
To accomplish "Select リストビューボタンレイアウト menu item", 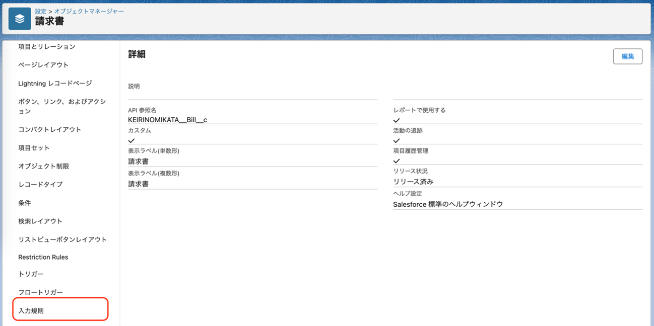I will 62,239.
